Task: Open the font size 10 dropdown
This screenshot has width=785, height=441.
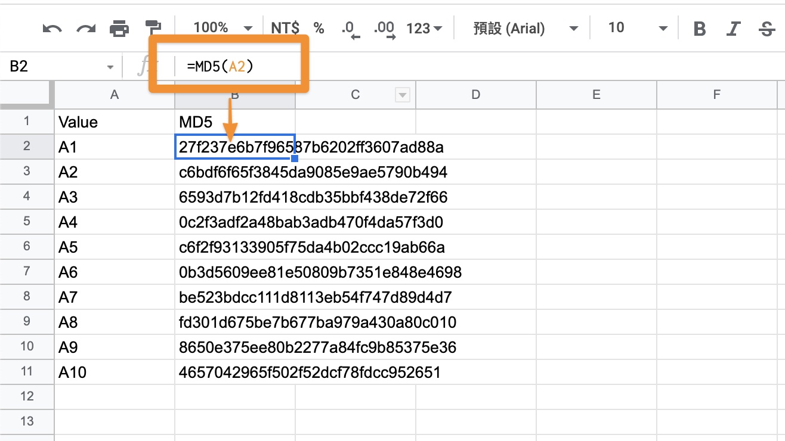Action: tap(636, 28)
